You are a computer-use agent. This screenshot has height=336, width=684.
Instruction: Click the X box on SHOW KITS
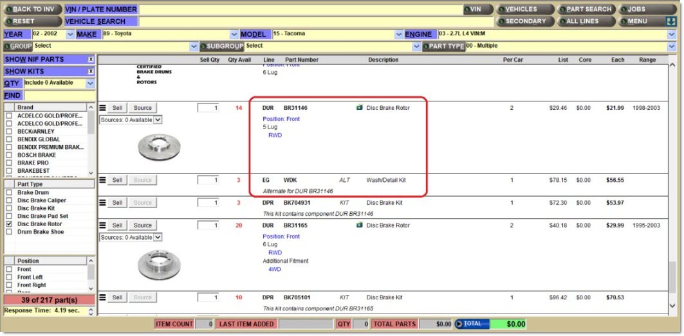91,71
